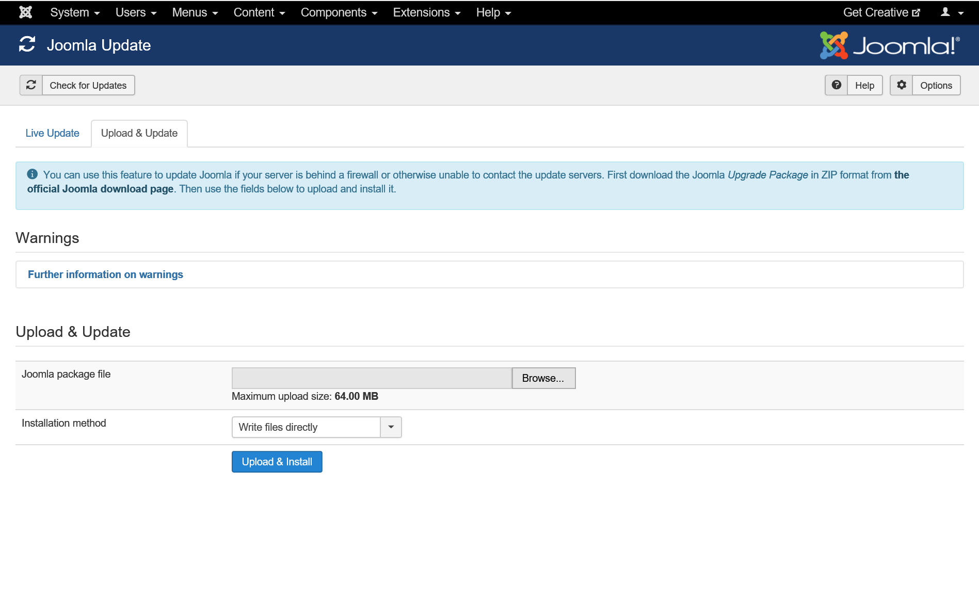
Task: Click the 'Installation method' label
Action: coord(64,423)
